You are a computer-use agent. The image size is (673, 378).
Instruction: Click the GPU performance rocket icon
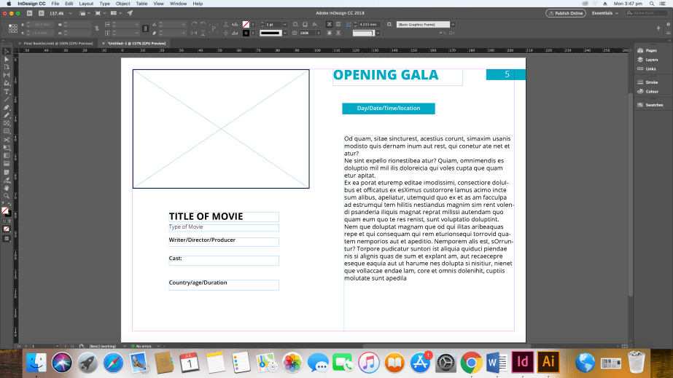(130, 13)
